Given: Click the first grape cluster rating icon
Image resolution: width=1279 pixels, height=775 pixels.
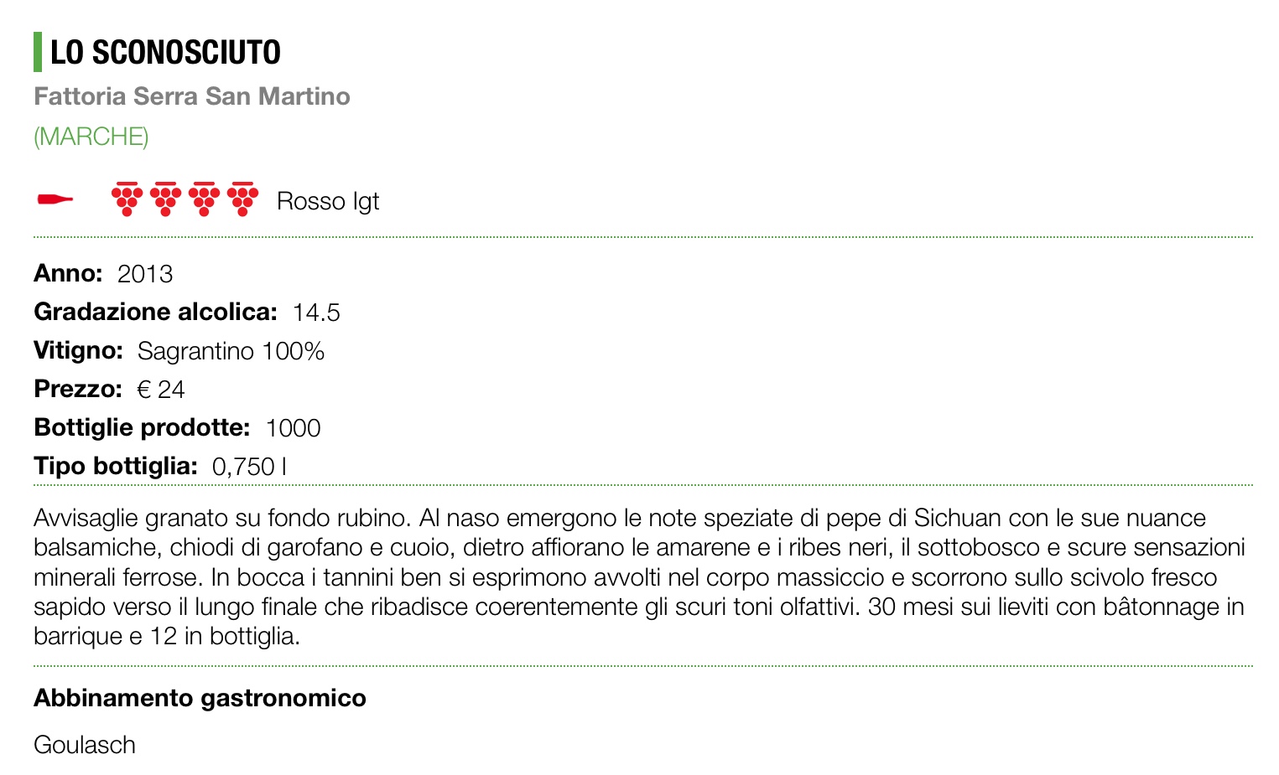Looking at the screenshot, I should 127,199.
